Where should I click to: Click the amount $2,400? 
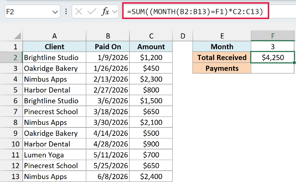pos(151,177)
